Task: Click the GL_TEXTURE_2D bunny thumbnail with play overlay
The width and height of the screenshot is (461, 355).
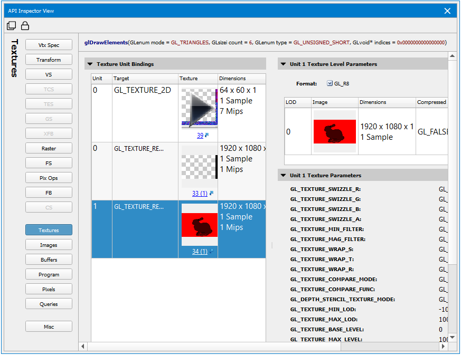Action: click(x=199, y=109)
